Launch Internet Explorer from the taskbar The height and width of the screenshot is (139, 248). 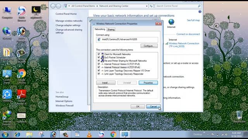[17, 134]
